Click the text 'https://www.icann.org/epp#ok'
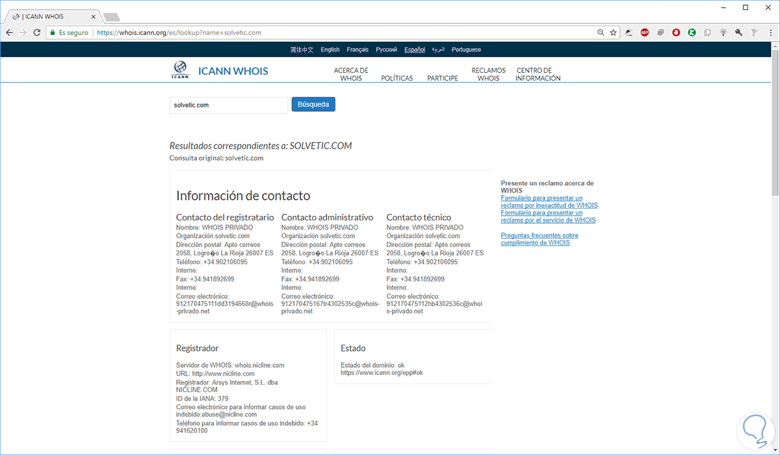The width and height of the screenshot is (780, 455). [x=382, y=373]
